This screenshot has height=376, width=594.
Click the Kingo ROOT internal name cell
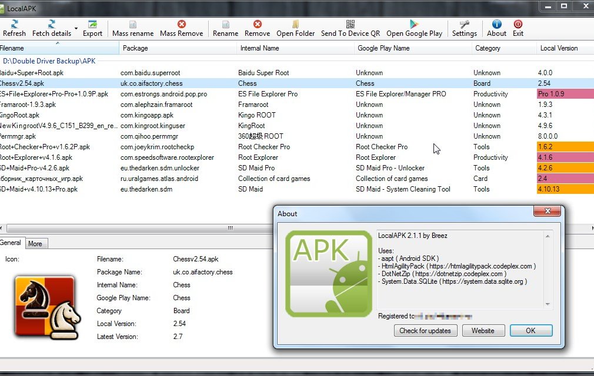[x=257, y=115]
